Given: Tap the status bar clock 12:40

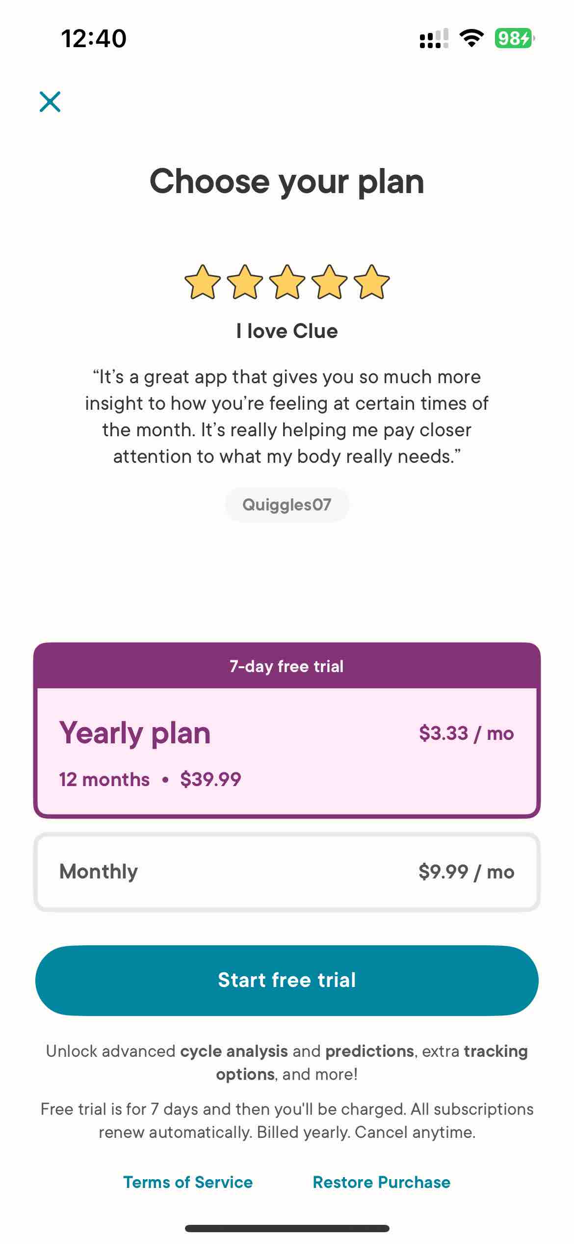Looking at the screenshot, I should pos(94,38).
